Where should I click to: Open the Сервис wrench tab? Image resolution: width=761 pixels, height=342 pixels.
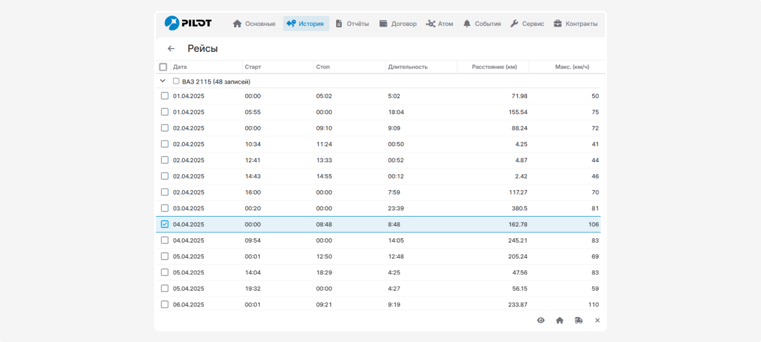click(527, 24)
